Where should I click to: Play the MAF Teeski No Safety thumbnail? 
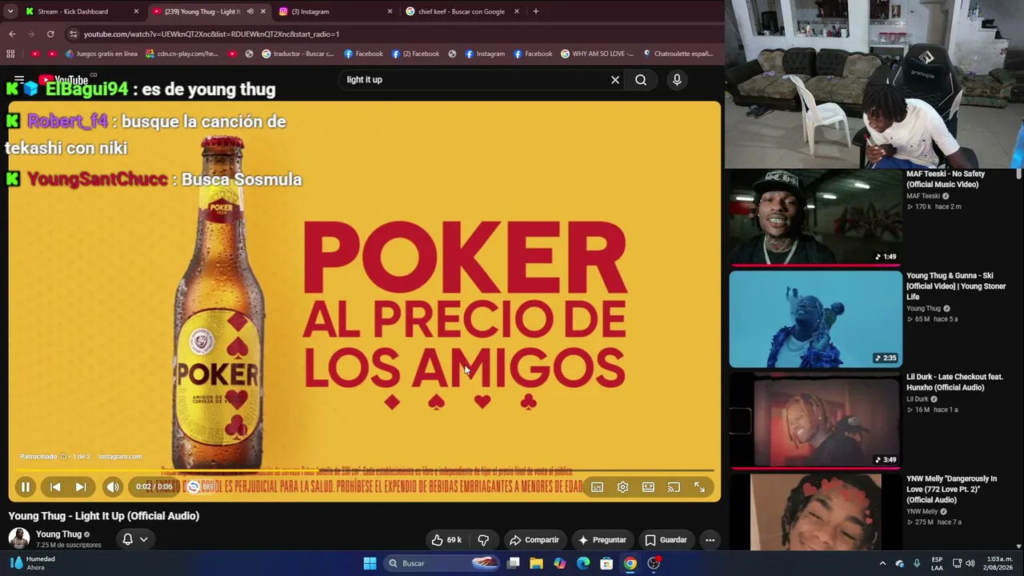[x=815, y=216]
